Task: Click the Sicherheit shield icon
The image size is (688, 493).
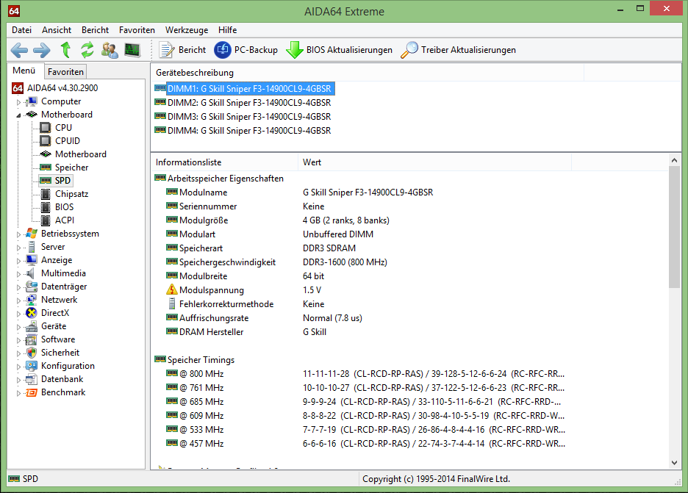Action: coord(31,353)
